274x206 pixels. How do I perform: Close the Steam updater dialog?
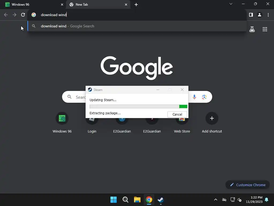[182, 90]
